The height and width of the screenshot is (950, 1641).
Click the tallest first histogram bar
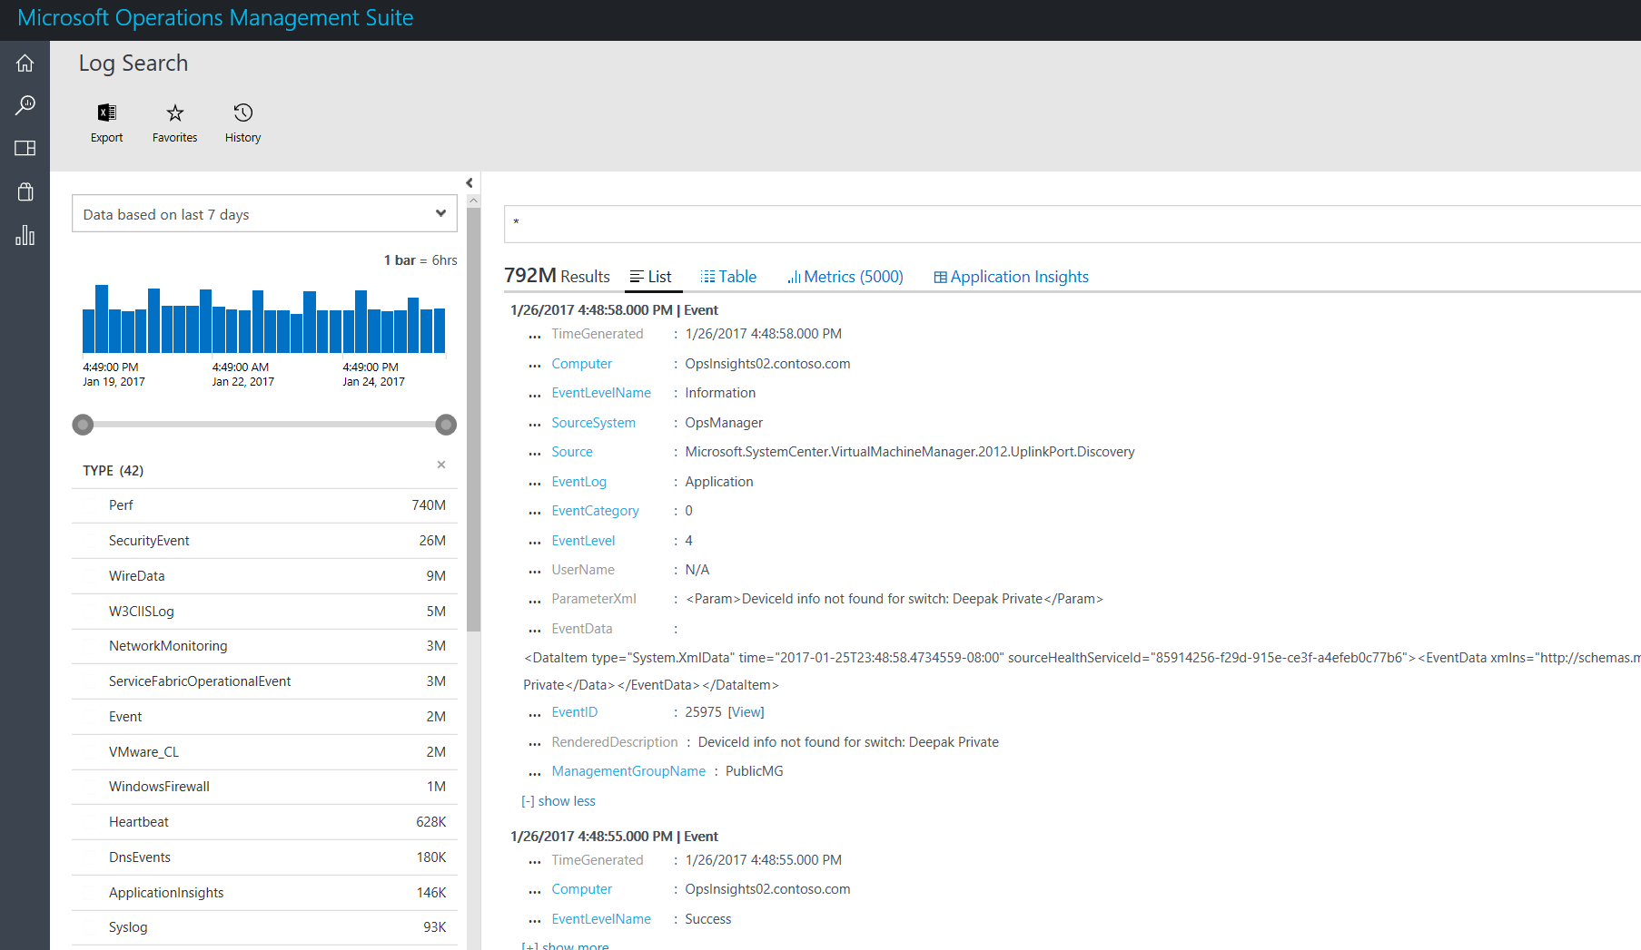[102, 318]
